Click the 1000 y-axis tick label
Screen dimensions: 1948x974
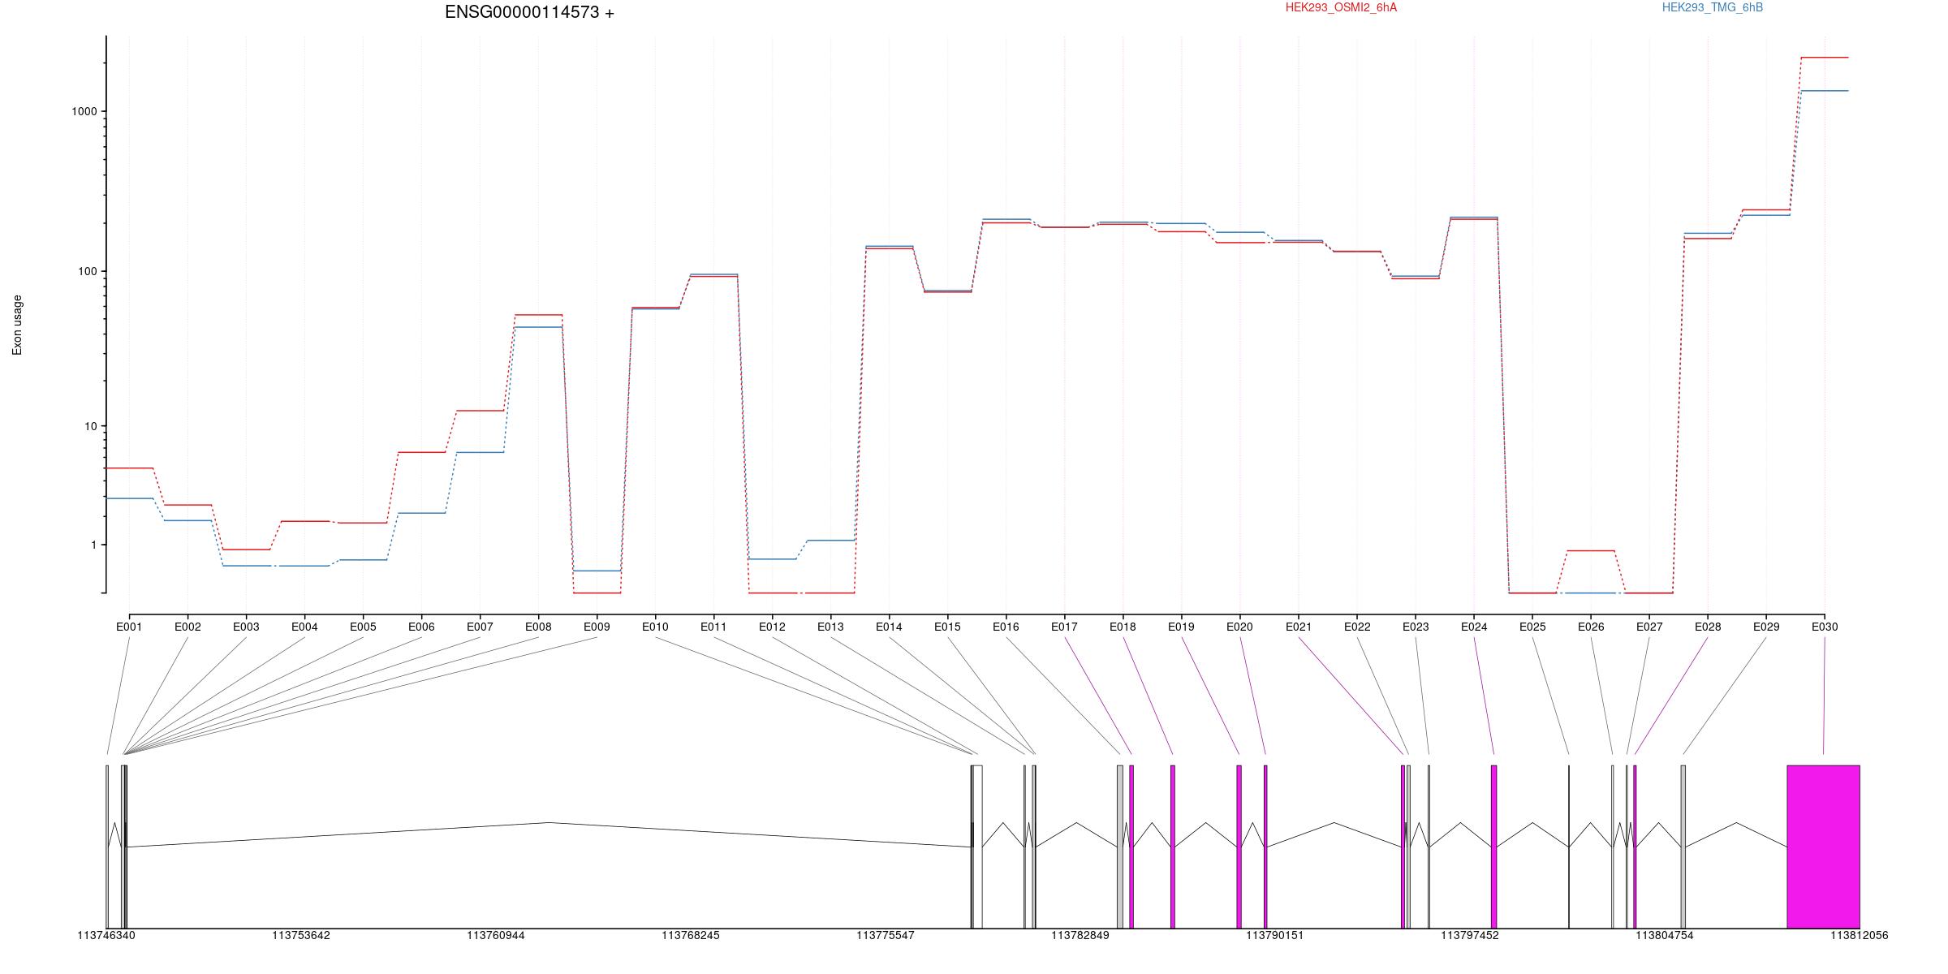pyautogui.click(x=84, y=111)
